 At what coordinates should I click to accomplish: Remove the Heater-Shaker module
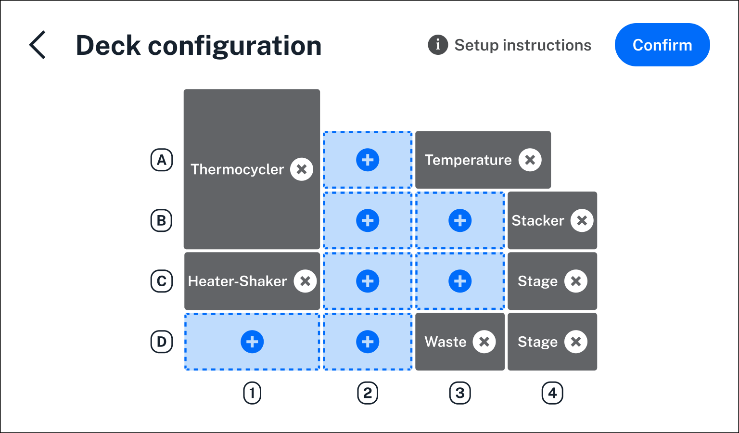[x=305, y=281]
